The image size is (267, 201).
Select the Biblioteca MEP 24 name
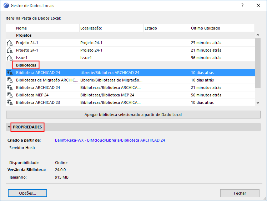[x=32, y=95]
